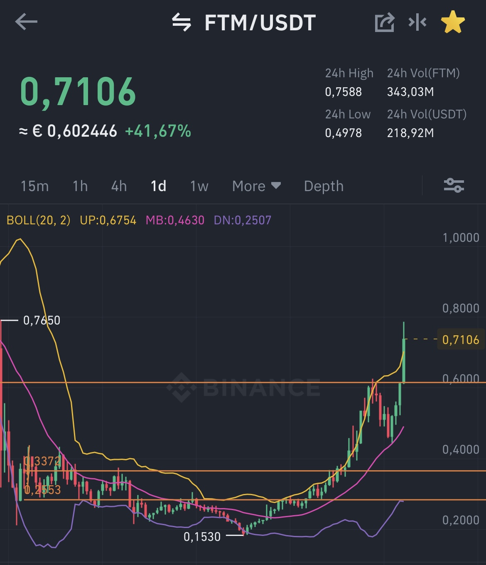Tap the FTM/USDT pair title
Image resolution: width=486 pixels, height=565 pixels.
click(x=260, y=23)
